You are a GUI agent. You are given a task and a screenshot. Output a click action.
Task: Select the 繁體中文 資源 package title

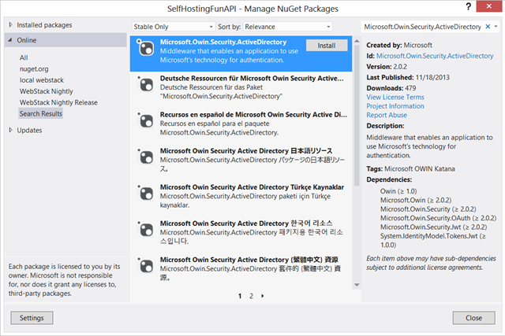(249, 260)
